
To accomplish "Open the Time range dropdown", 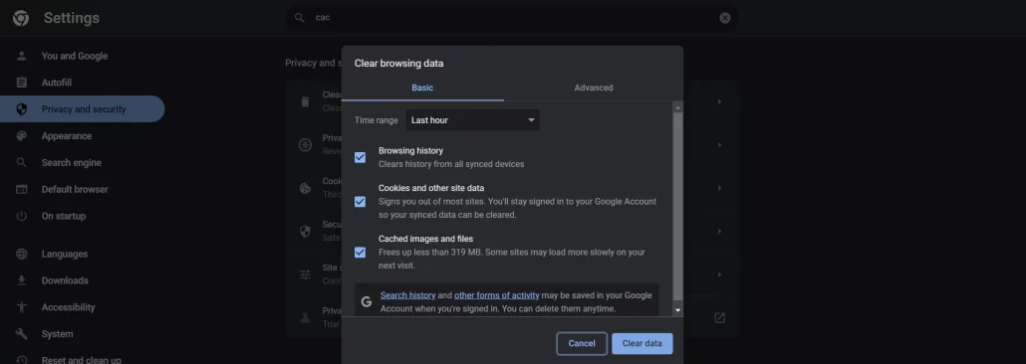I will [x=472, y=120].
